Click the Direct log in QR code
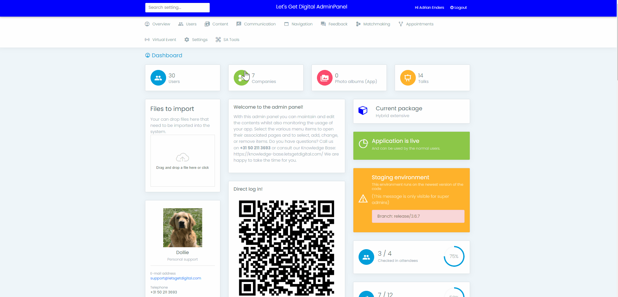Screen dimensions: 618x297 pyautogui.click(x=286, y=248)
